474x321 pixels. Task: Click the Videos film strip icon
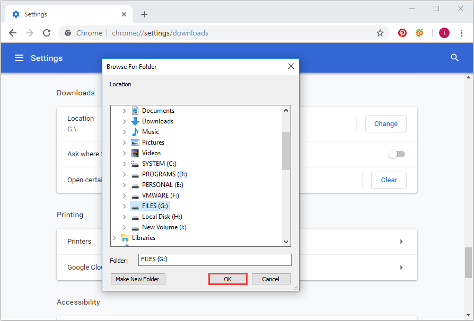[x=135, y=153]
